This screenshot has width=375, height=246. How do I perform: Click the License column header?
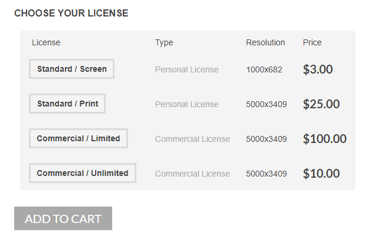[46, 42]
